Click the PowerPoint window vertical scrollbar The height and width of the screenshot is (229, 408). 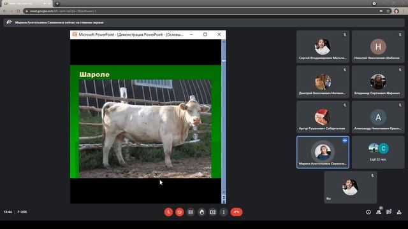pyautogui.click(x=224, y=117)
